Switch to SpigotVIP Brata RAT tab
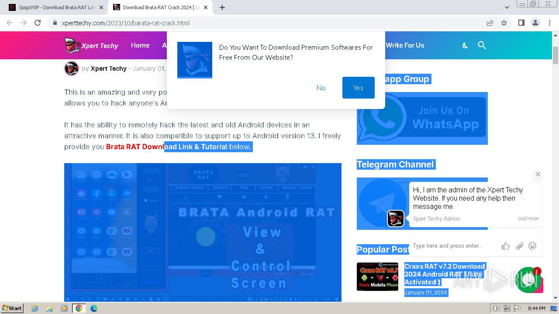Image resolution: width=559 pixels, height=314 pixels. (56, 7)
